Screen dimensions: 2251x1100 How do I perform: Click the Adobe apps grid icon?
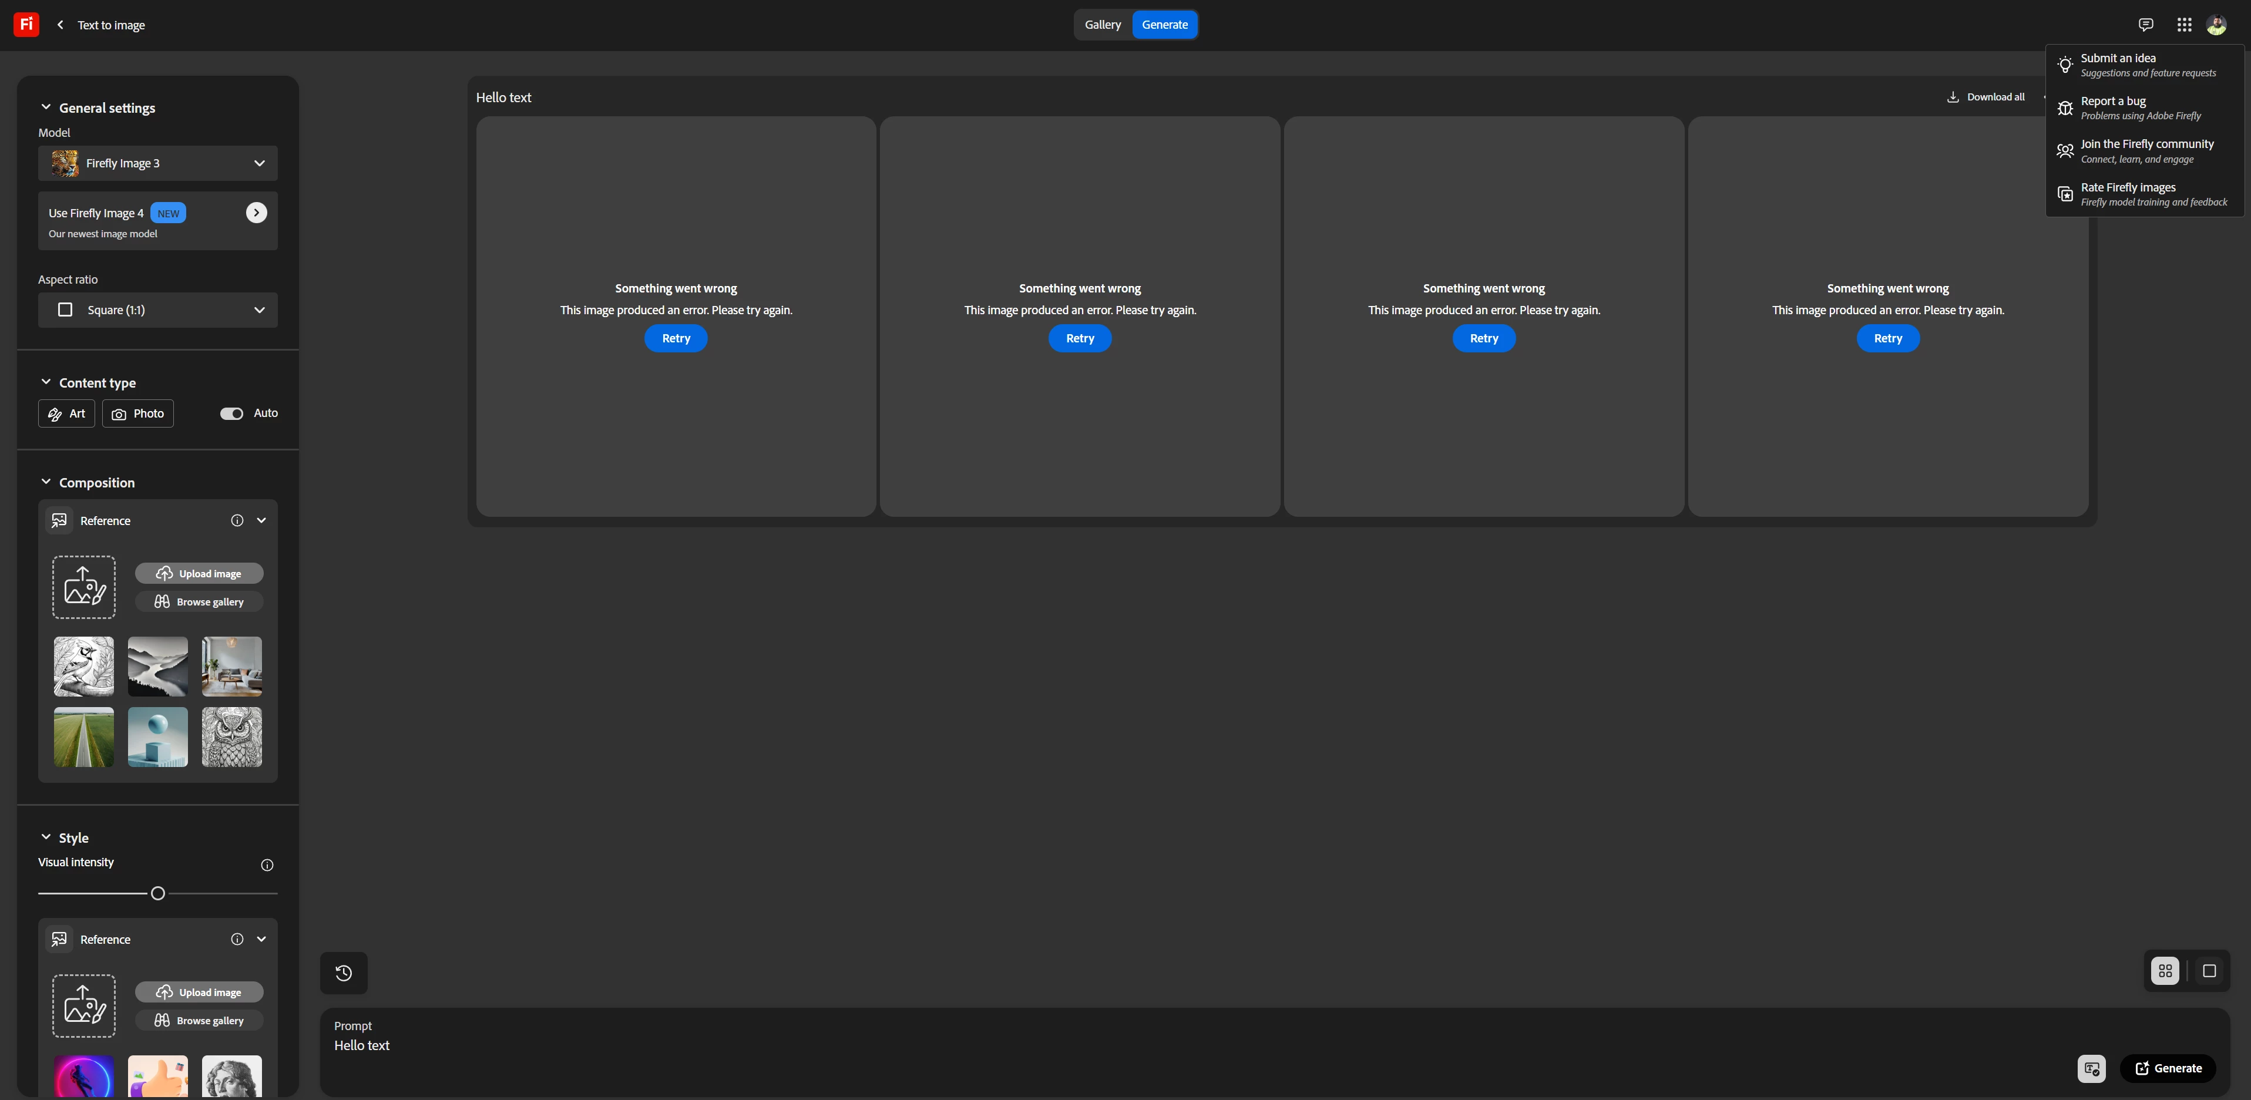[x=2183, y=25]
